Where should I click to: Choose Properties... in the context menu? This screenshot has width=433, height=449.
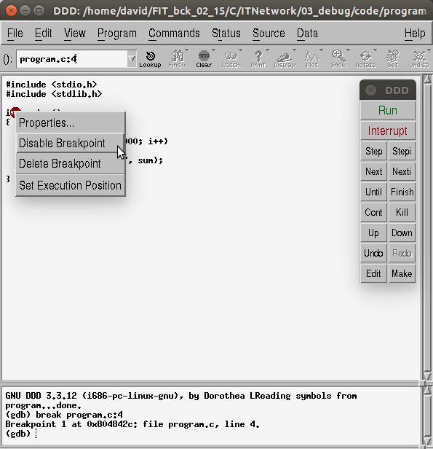(71, 123)
